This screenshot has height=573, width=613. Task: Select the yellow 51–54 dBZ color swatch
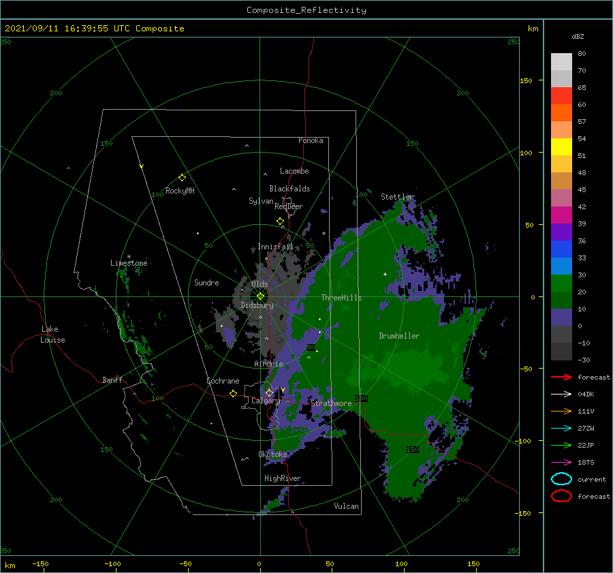(x=561, y=146)
